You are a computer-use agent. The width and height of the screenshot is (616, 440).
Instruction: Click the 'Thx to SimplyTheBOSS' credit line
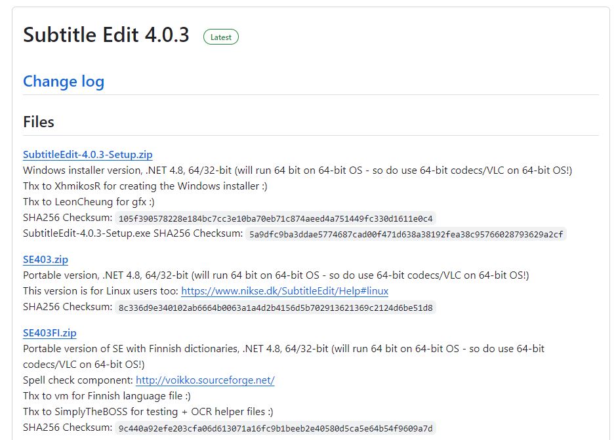[x=148, y=412]
